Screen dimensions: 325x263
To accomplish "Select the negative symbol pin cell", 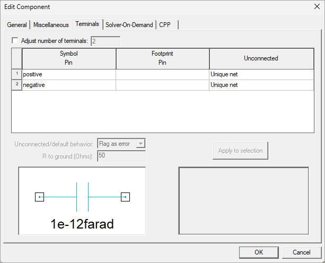I will [69, 85].
